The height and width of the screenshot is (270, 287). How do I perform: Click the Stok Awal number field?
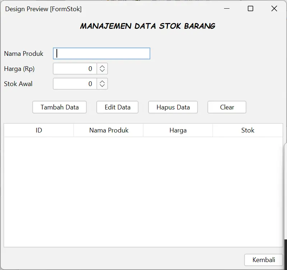pos(75,84)
